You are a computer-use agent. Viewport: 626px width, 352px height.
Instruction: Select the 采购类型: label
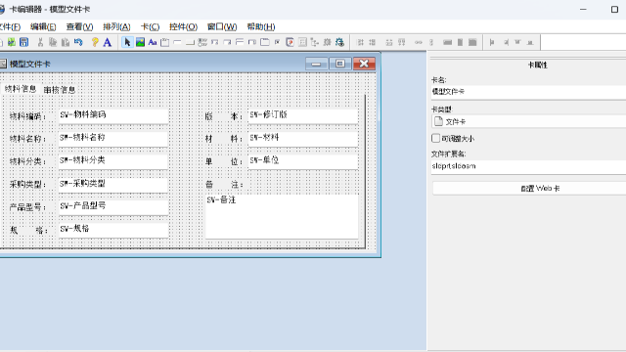[x=28, y=185]
